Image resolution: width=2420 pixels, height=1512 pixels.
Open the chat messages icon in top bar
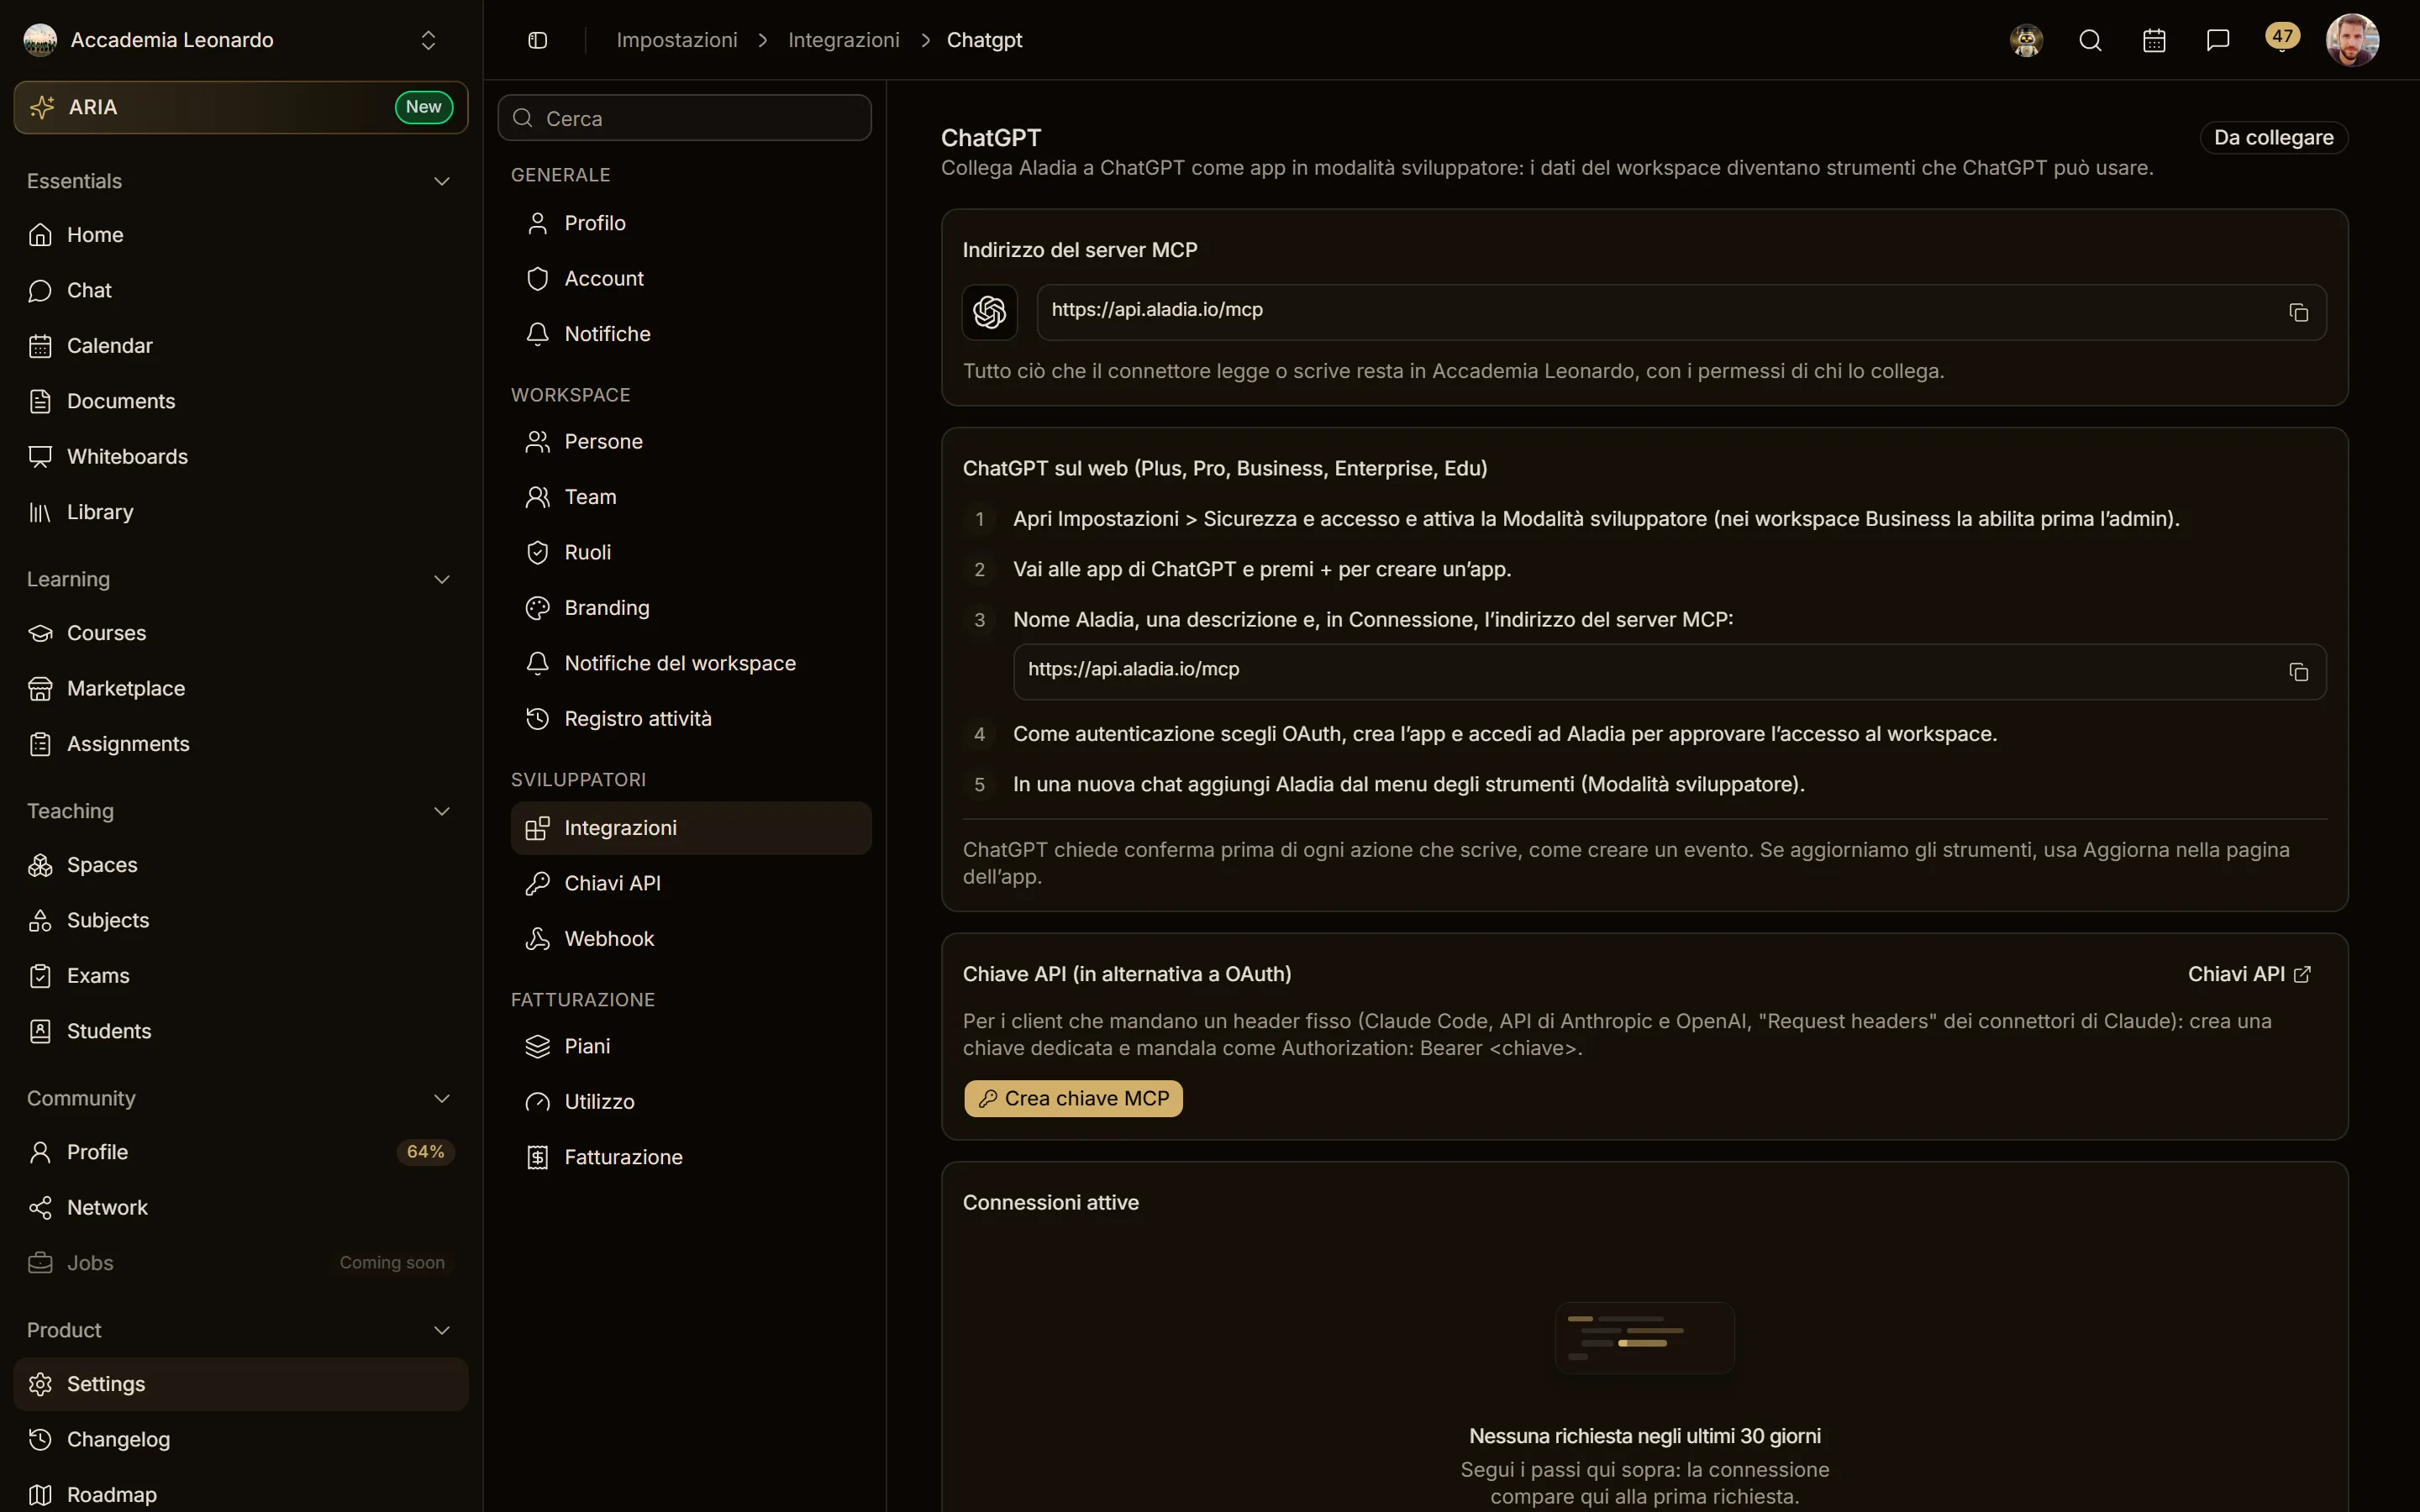pos(2218,40)
